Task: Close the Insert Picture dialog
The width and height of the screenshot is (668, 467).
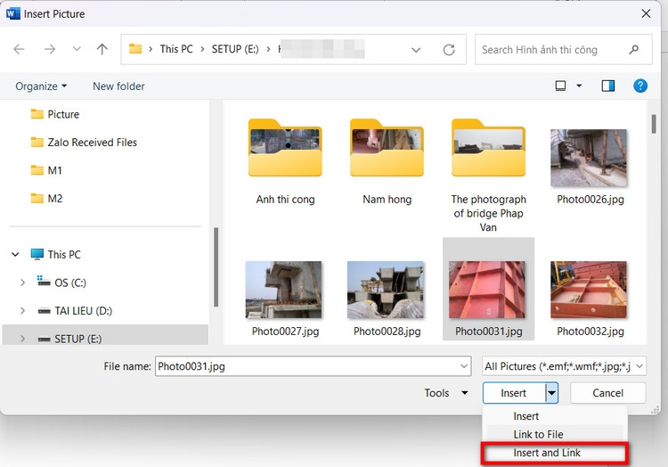Action: coord(646,13)
